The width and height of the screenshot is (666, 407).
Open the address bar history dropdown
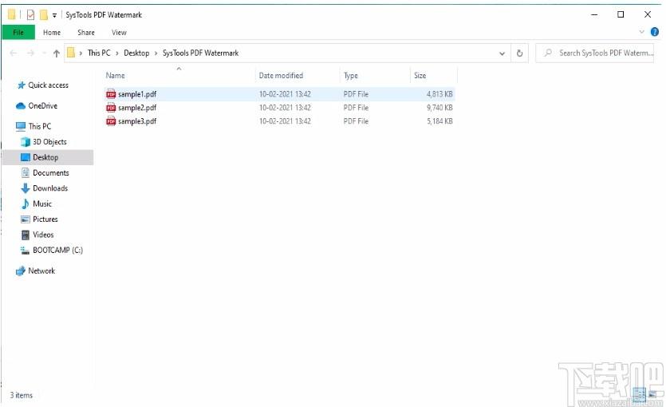tap(502, 53)
